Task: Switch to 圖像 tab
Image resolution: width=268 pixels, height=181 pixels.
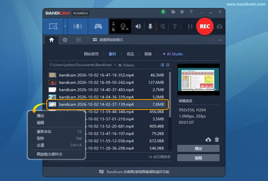Action: (148, 54)
